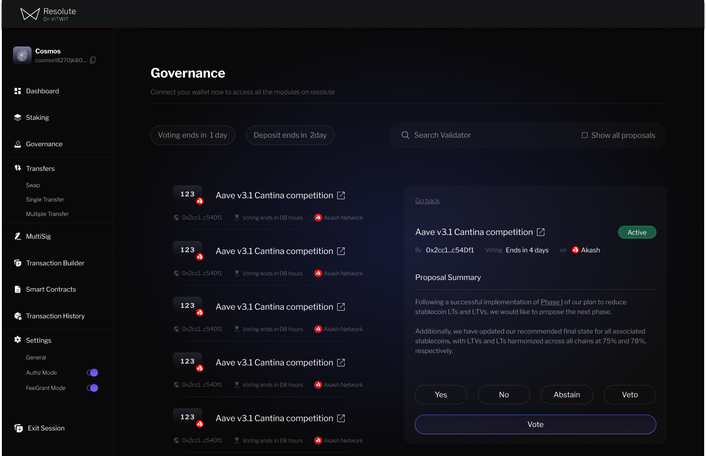The image size is (706, 456).
Task: Click the Phase I link
Action: 552,302
